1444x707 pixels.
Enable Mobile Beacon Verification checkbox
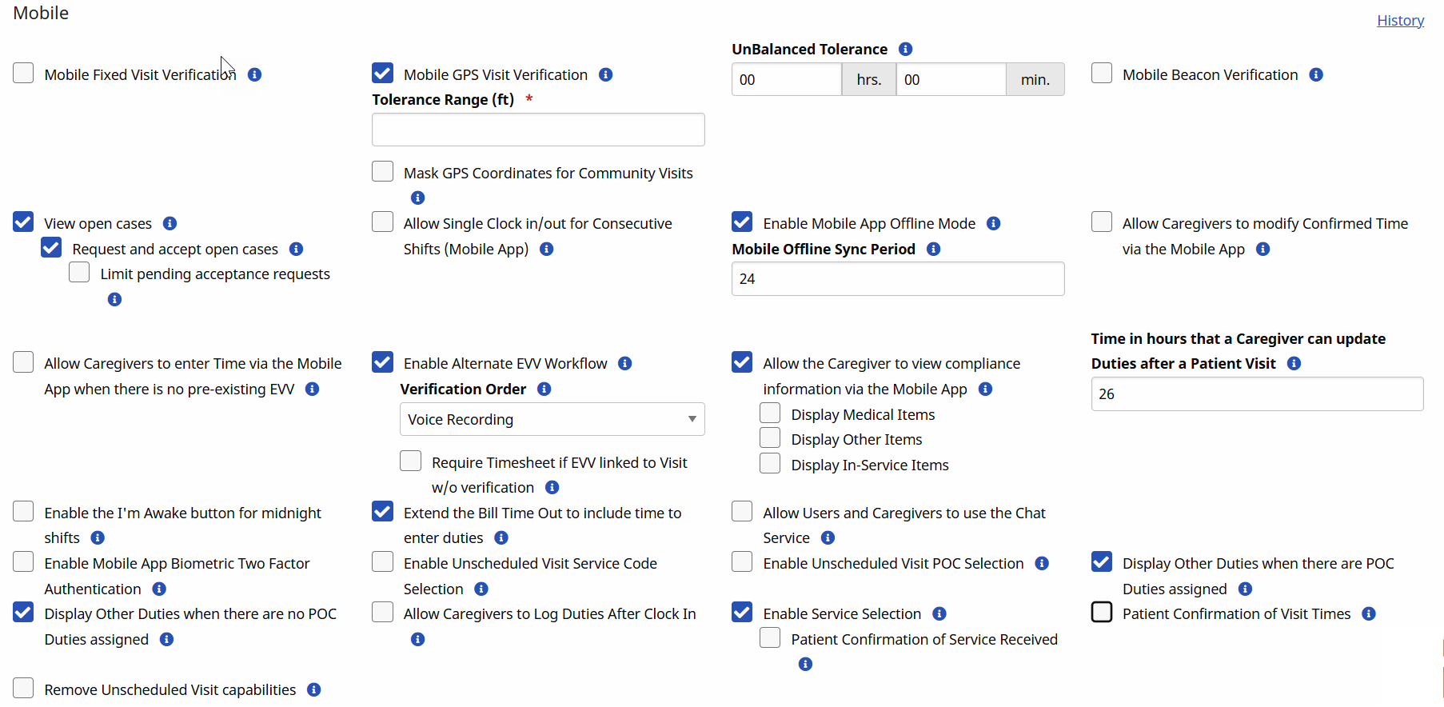(x=1102, y=74)
